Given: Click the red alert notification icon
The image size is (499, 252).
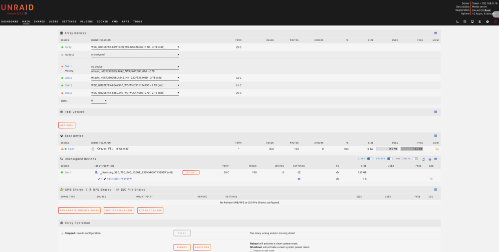Looking at the screenshot, I should tap(495, 21).
